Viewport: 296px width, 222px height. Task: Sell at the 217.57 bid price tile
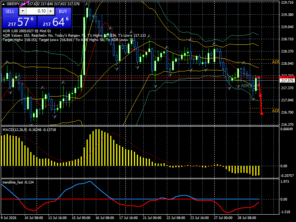[x=20, y=22]
